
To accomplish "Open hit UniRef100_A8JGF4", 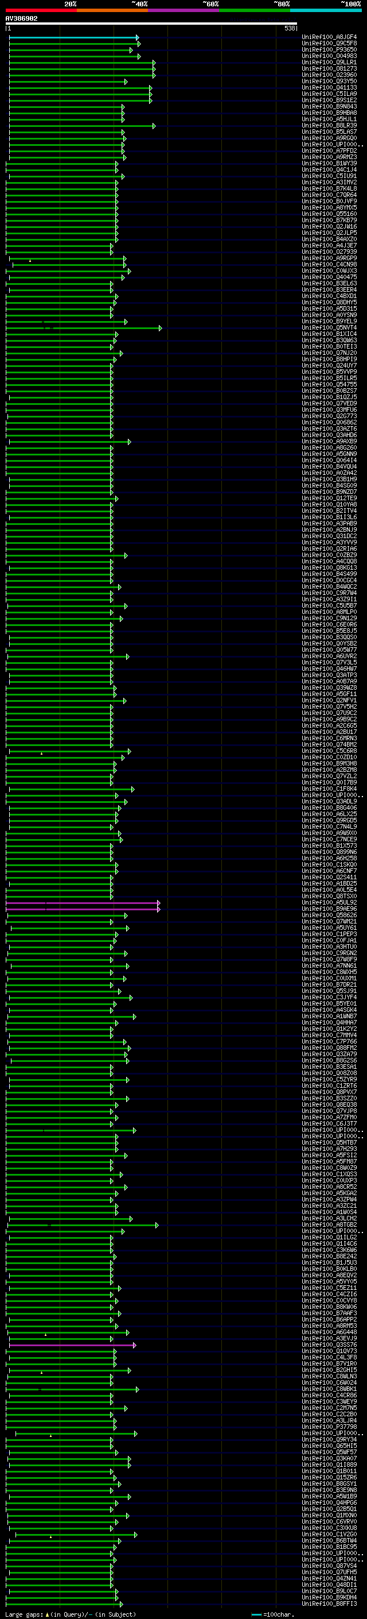I will [x=329, y=38].
